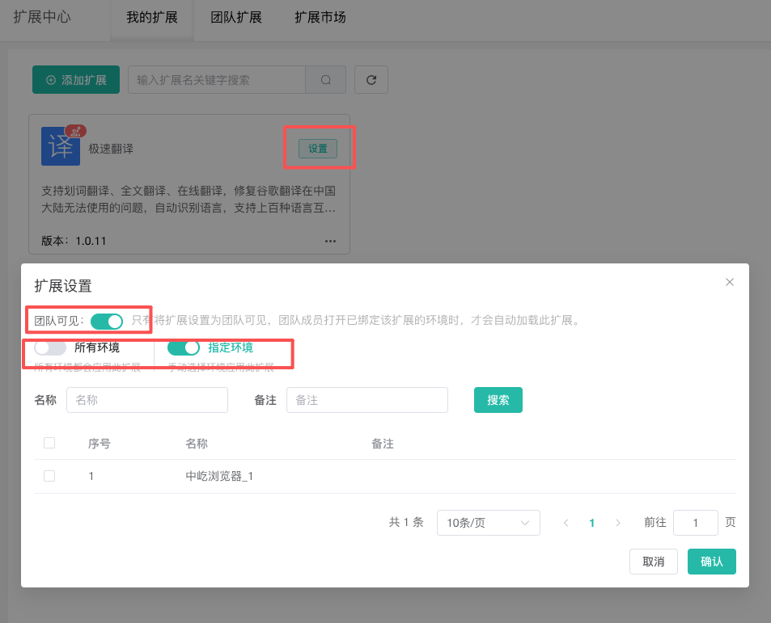Switch to the 团队扩展 tab
Viewport: 771px width, 623px height.
point(235,17)
